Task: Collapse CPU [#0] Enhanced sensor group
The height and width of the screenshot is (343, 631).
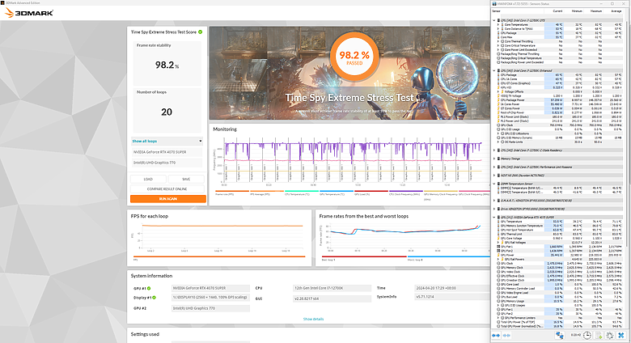Action: pos(494,70)
